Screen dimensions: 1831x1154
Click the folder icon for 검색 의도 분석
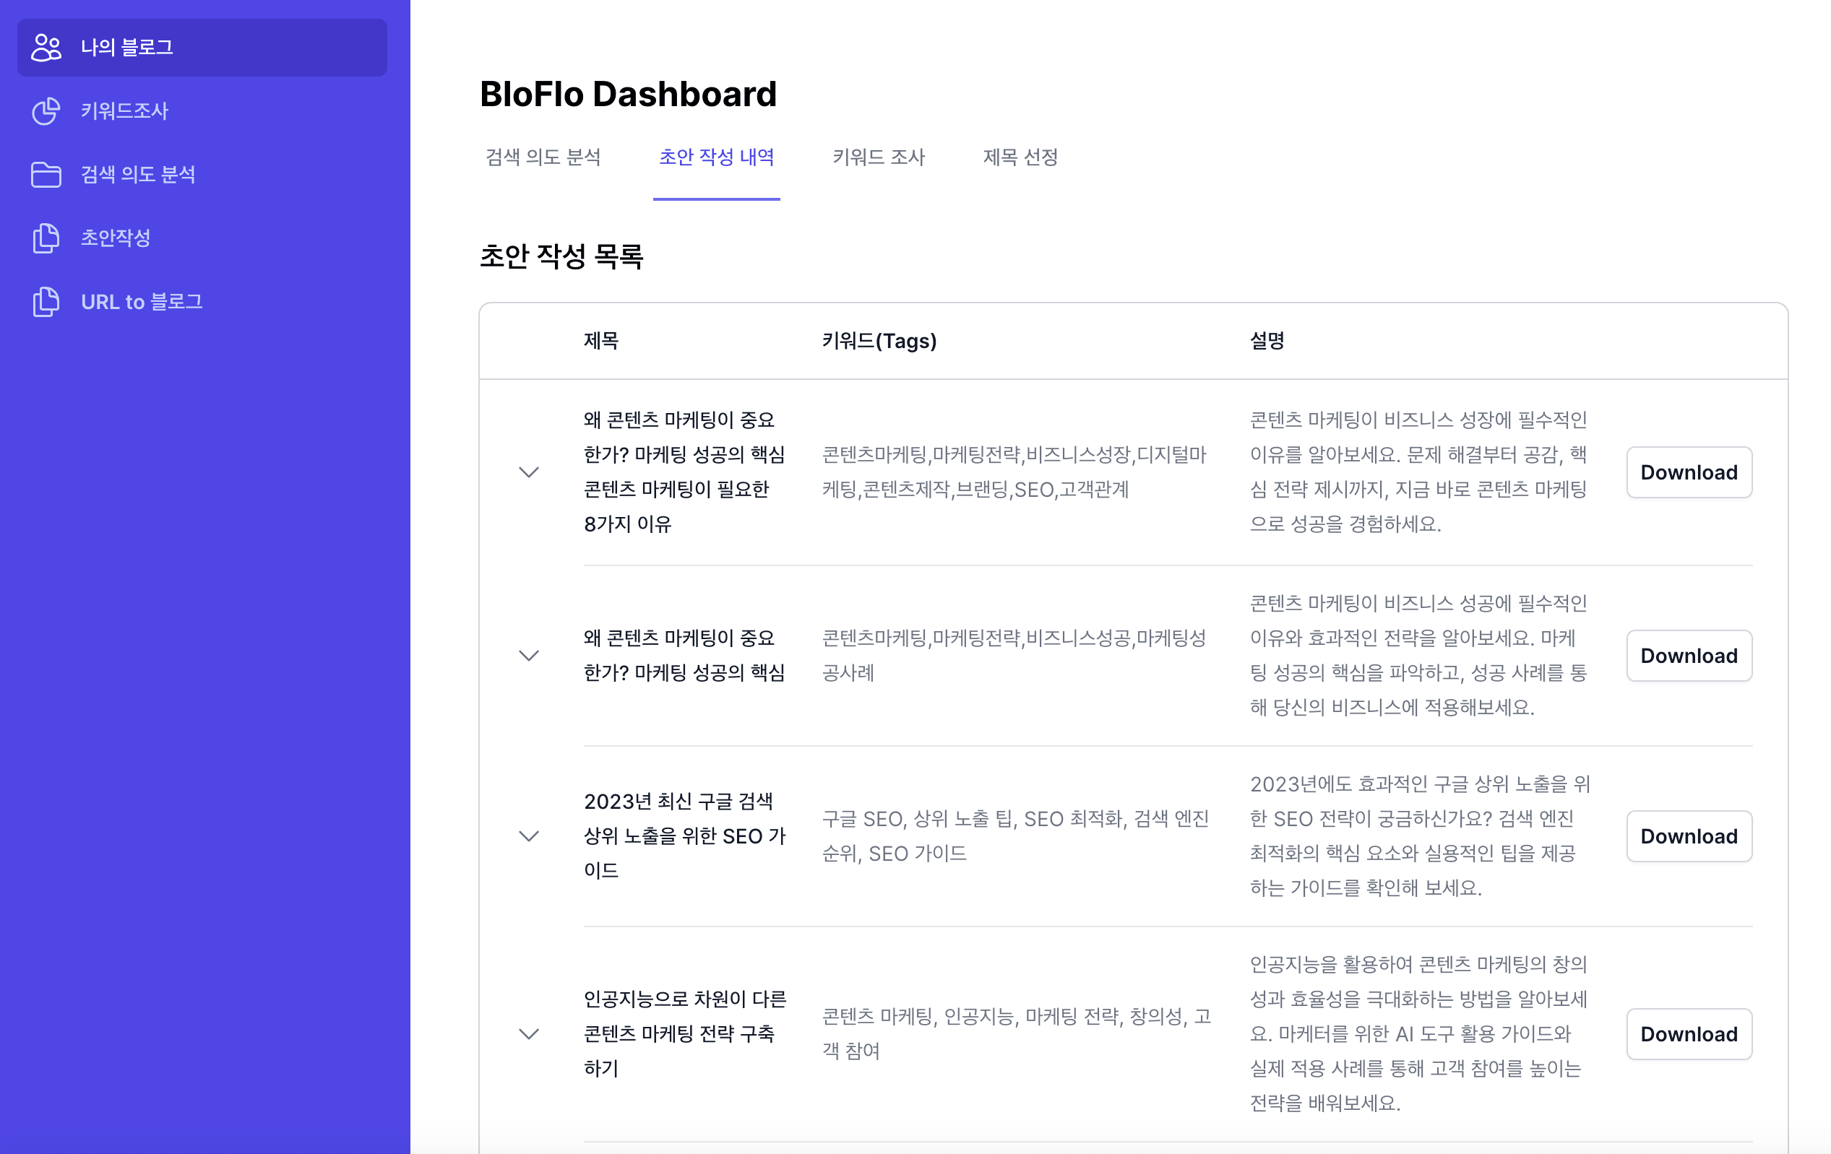click(46, 174)
